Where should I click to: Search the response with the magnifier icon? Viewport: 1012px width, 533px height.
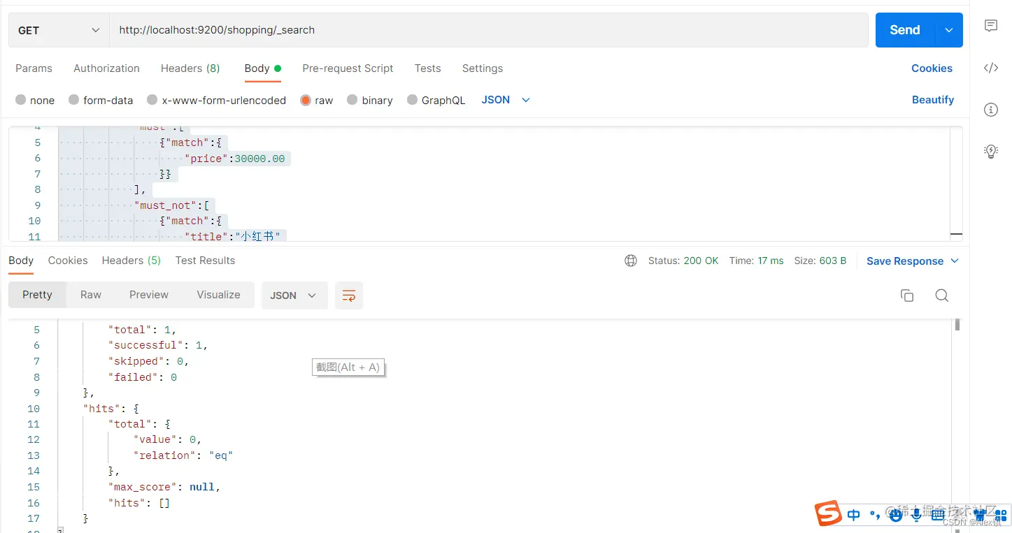942,295
